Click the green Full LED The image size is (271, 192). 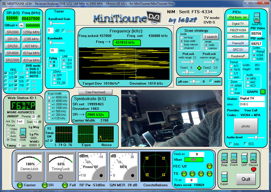coord(65,185)
